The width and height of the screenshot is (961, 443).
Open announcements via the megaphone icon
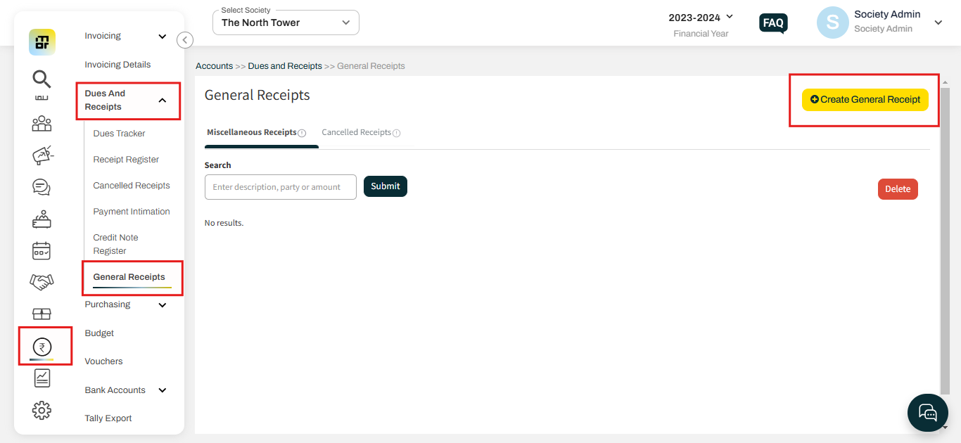tap(41, 155)
